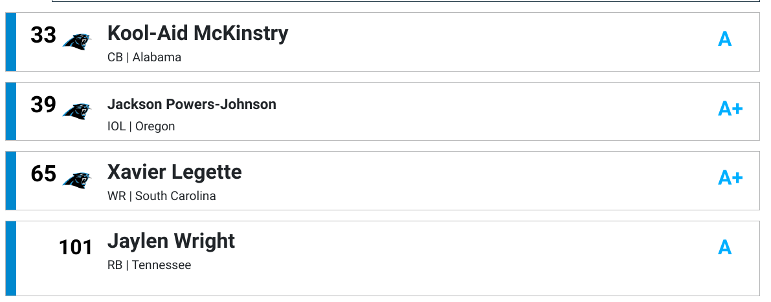771x302 pixels.
Task: Click pick number 65
Action: click(43, 174)
